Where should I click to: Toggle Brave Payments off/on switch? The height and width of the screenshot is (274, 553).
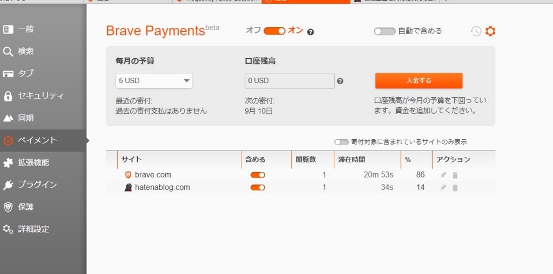point(274,31)
